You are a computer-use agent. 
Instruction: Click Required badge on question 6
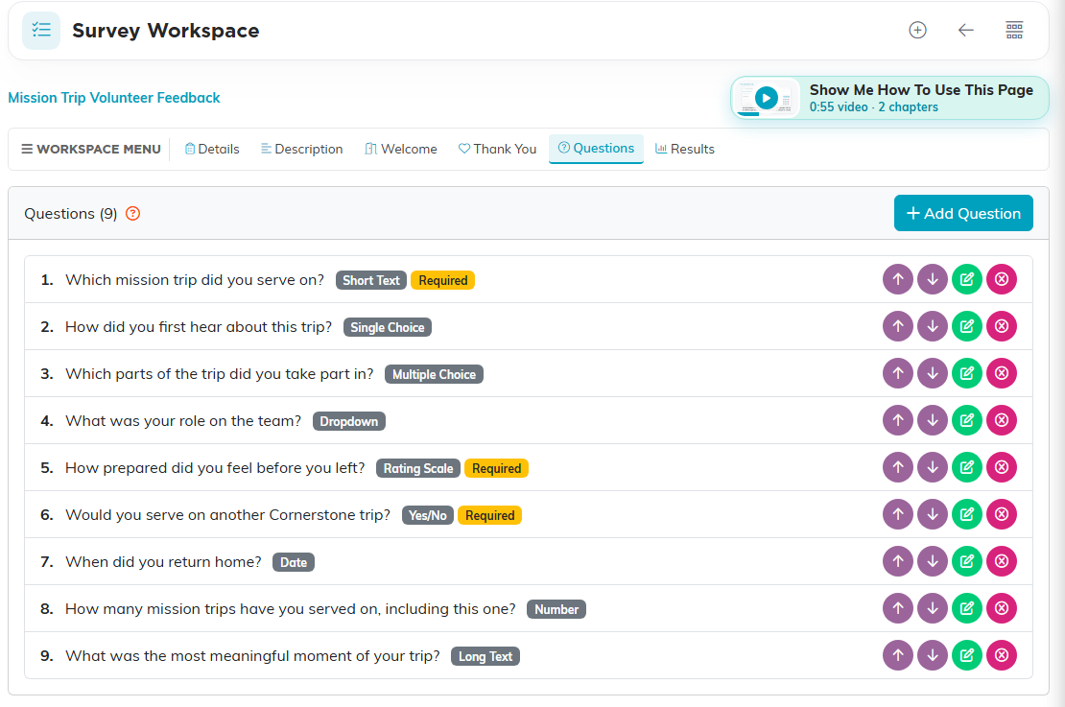(x=489, y=515)
